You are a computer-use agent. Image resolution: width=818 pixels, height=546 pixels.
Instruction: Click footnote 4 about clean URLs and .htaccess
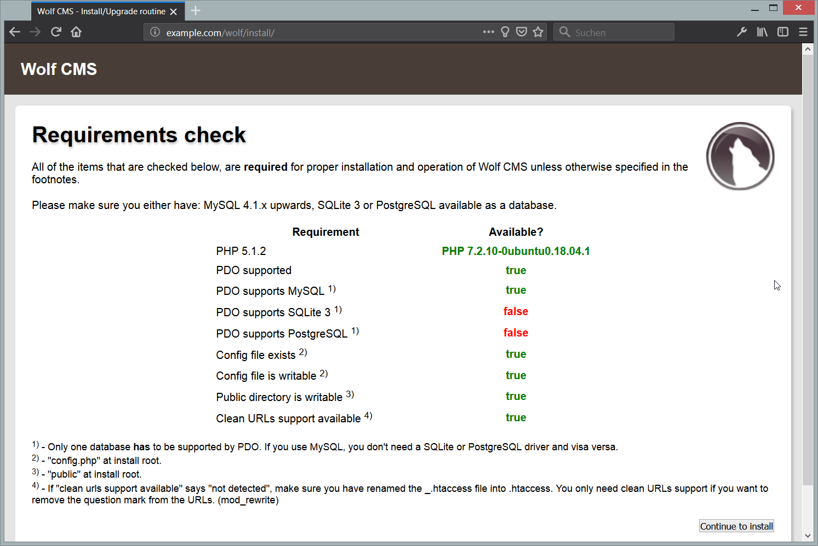click(400, 494)
